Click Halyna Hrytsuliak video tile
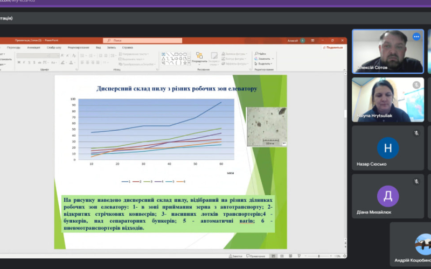 coord(388,100)
